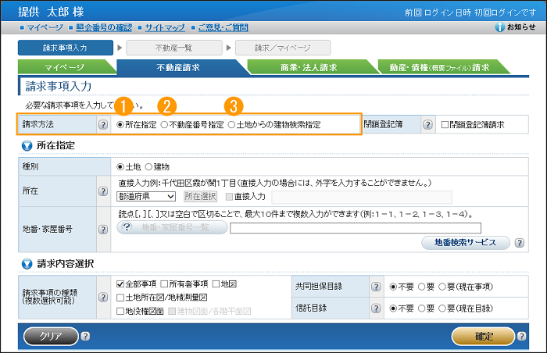The width and height of the screenshot is (547, 353).
Task: Switch to マイページ green tab
Action: coord(65,67)
